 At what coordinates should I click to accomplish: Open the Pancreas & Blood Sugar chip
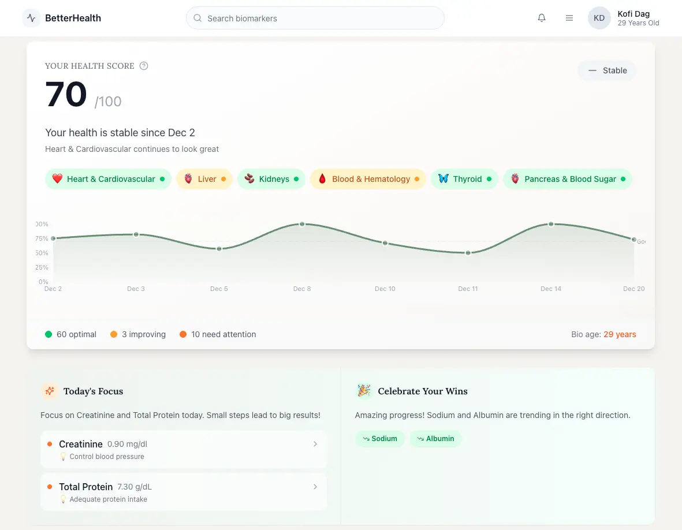(x=567, y=179)
